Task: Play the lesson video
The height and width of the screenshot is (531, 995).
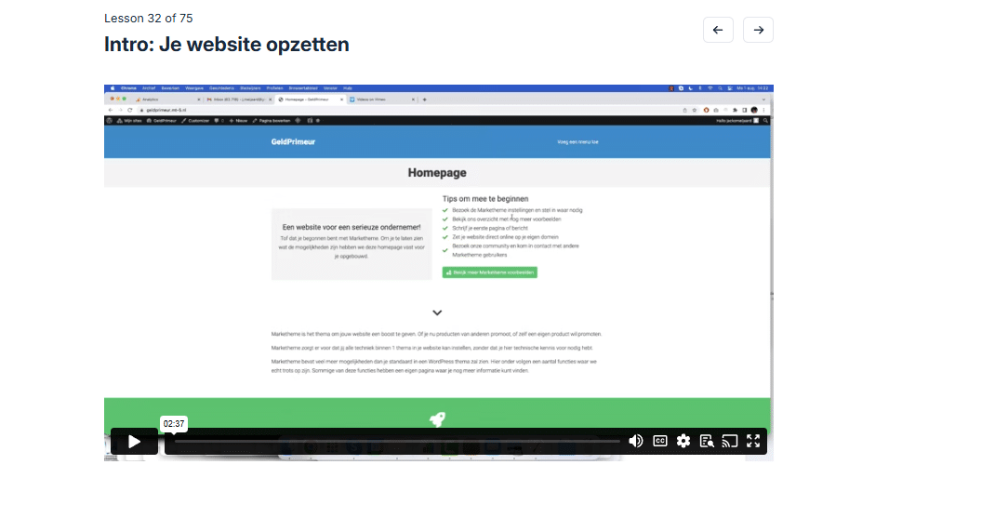Action: [x=134, y=442]
